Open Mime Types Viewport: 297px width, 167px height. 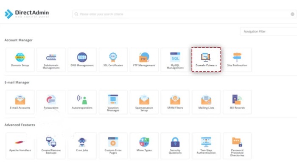pos(144,146)
